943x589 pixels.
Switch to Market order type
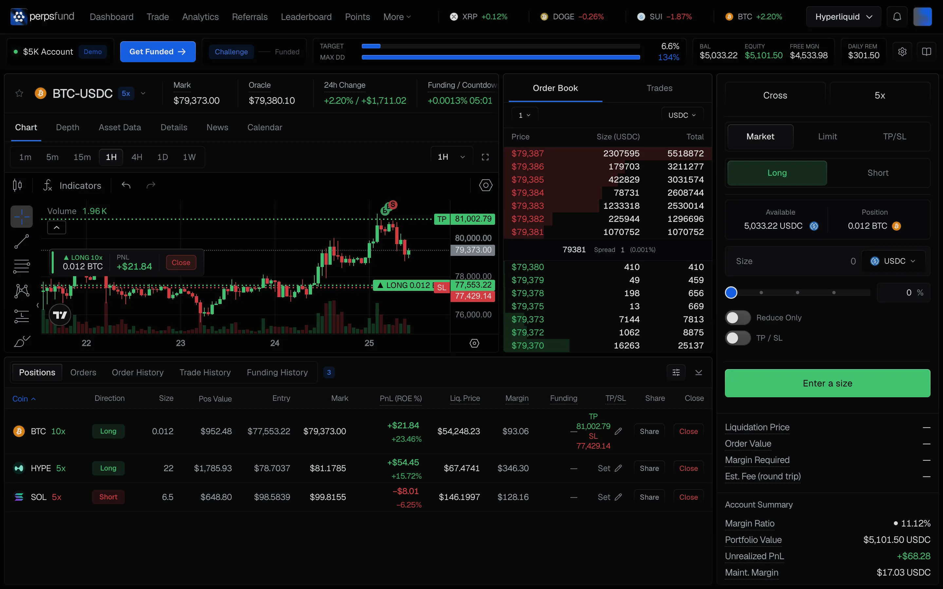[760, 137]
